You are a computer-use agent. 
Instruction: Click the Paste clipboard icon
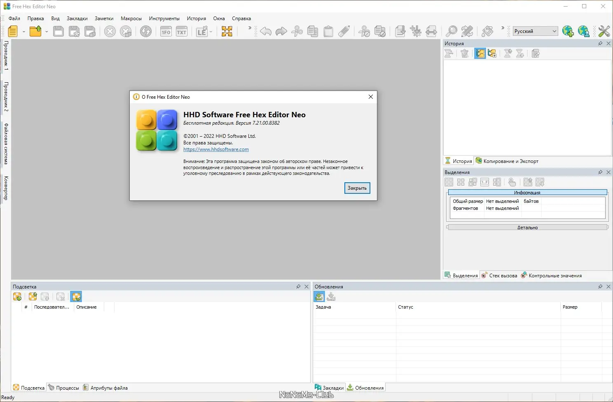click(x=328, y=31)
